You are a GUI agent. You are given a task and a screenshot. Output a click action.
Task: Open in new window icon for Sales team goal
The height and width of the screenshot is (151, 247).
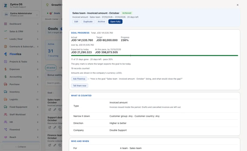pos(50,110)
